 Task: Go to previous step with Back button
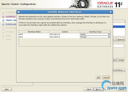pyautogui.click(x=88, y=89)
